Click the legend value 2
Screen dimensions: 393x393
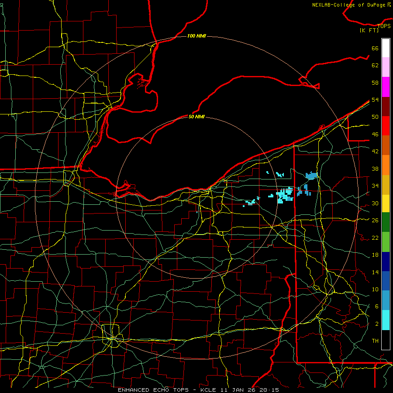coord(377,324)
